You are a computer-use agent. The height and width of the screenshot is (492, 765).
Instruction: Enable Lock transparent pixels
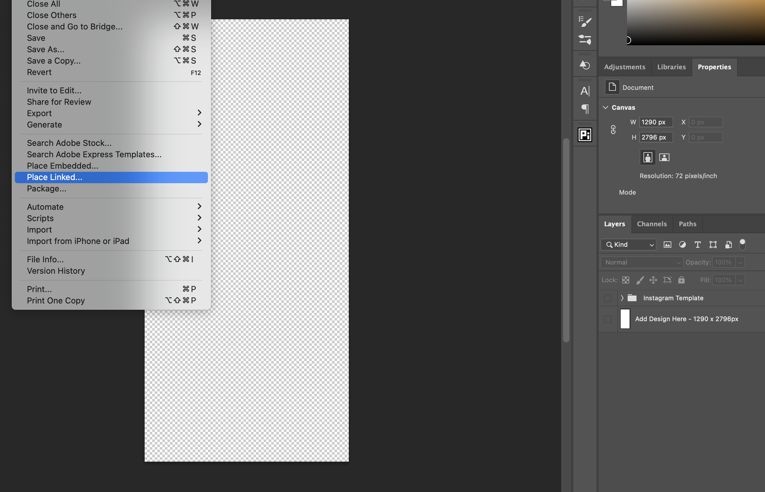tap(625, 280)
